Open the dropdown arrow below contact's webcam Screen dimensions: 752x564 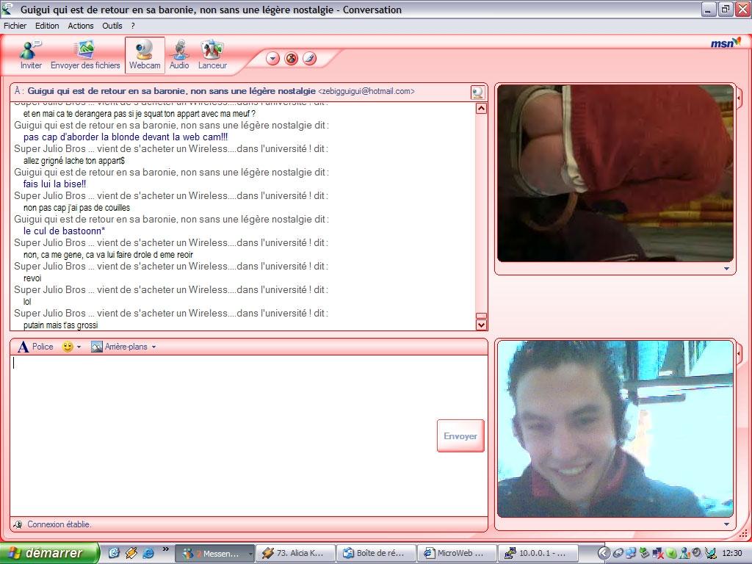click(x=726, y=269)
